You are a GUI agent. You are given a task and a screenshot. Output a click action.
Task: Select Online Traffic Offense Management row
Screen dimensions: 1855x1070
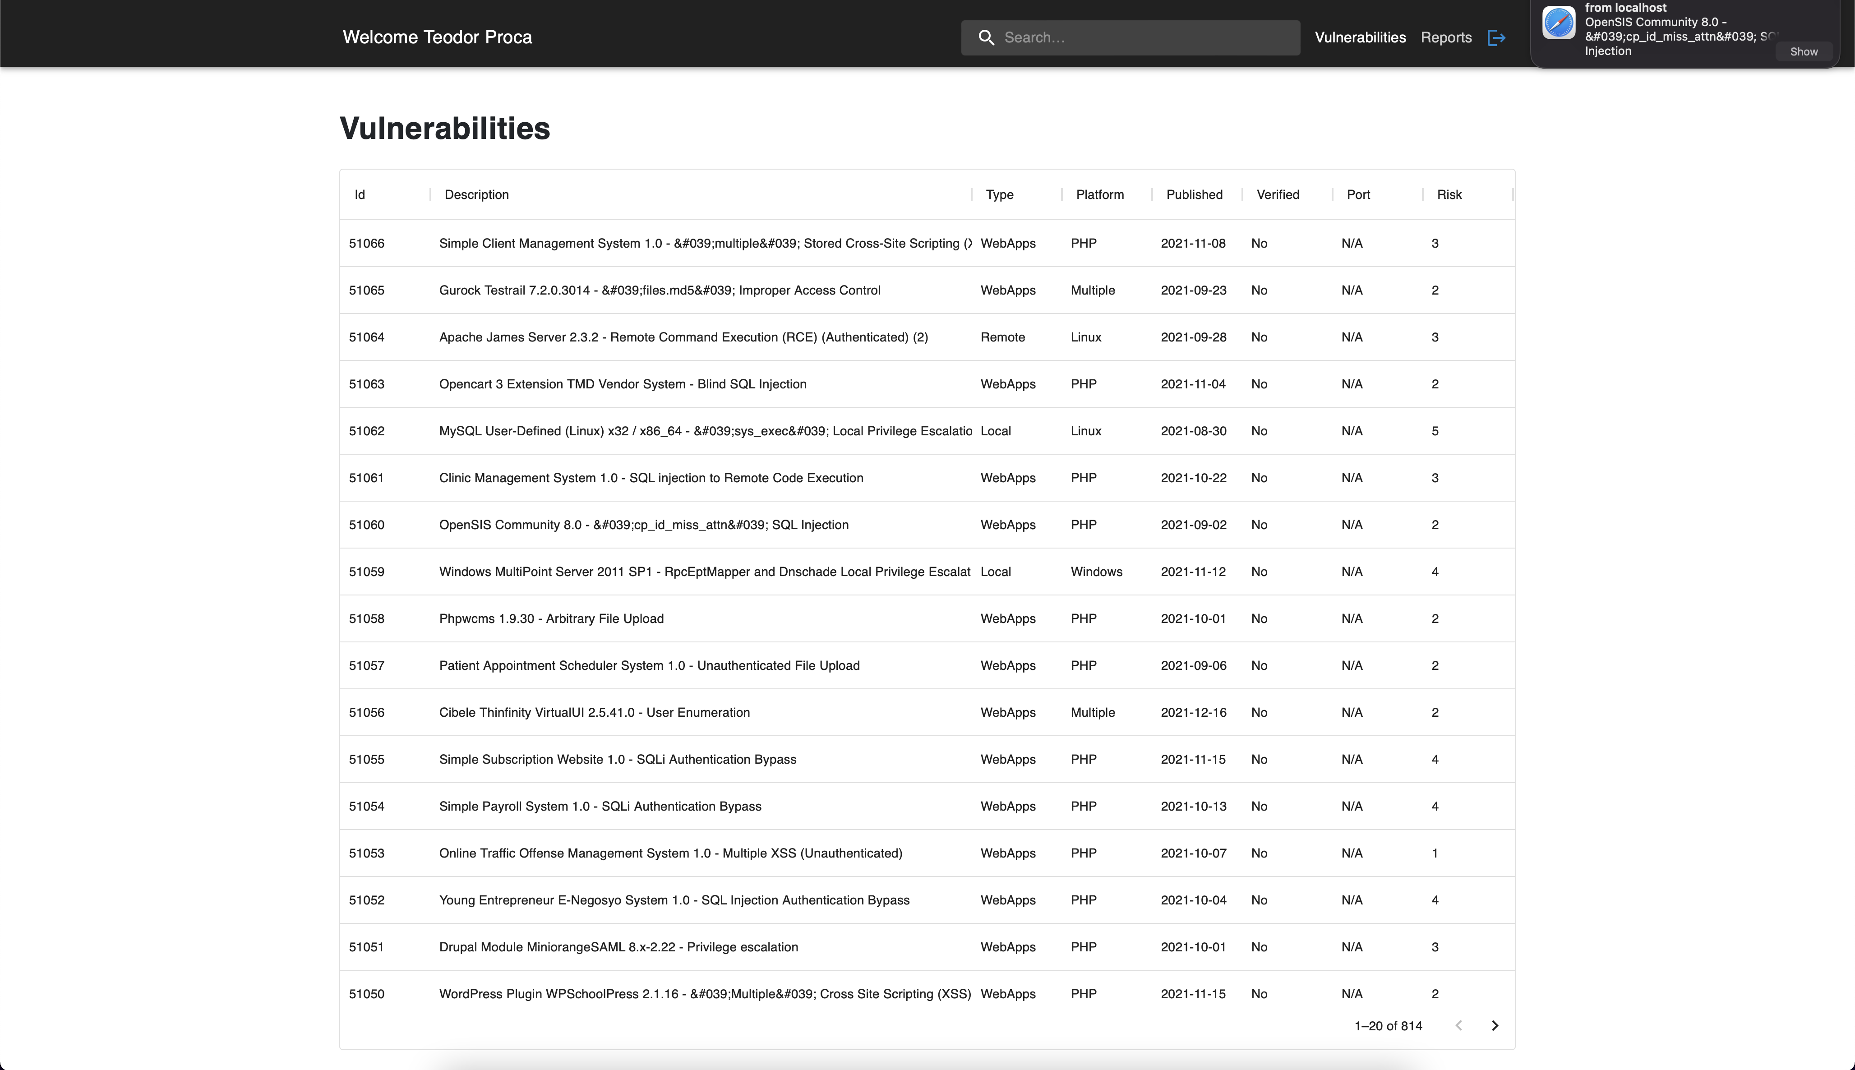(927, 853)
